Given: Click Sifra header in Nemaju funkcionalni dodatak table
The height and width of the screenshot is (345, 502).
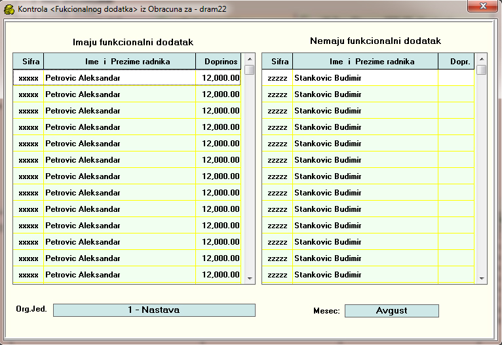Looking at the screenshot, I should 277,61.
